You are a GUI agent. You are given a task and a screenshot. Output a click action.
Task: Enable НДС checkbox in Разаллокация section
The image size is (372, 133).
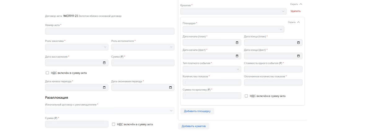point(113,124)
